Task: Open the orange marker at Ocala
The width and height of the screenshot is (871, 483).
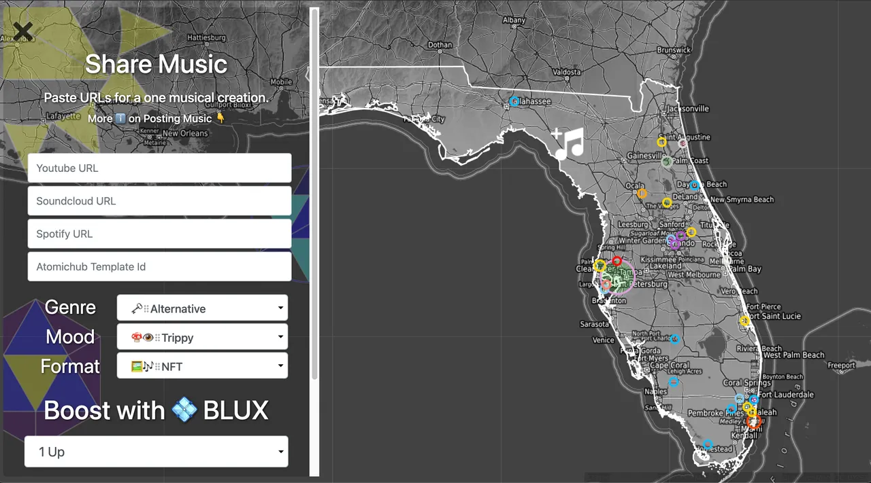Action: pos(642,194)
